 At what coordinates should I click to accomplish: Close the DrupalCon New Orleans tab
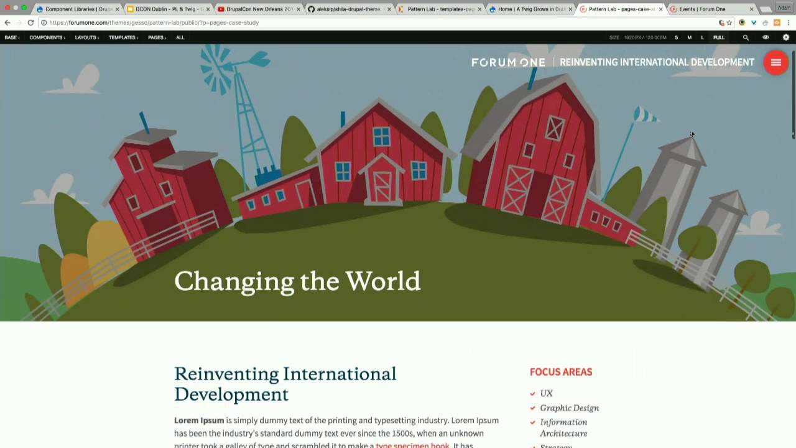298,9
